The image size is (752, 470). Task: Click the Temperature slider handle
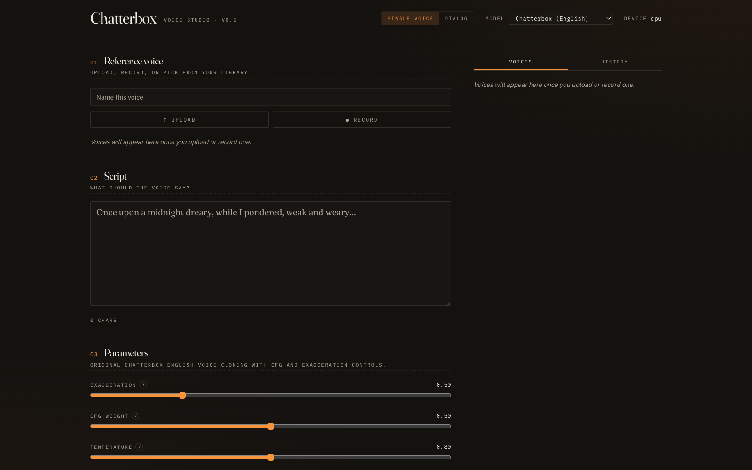pos(271,457)
